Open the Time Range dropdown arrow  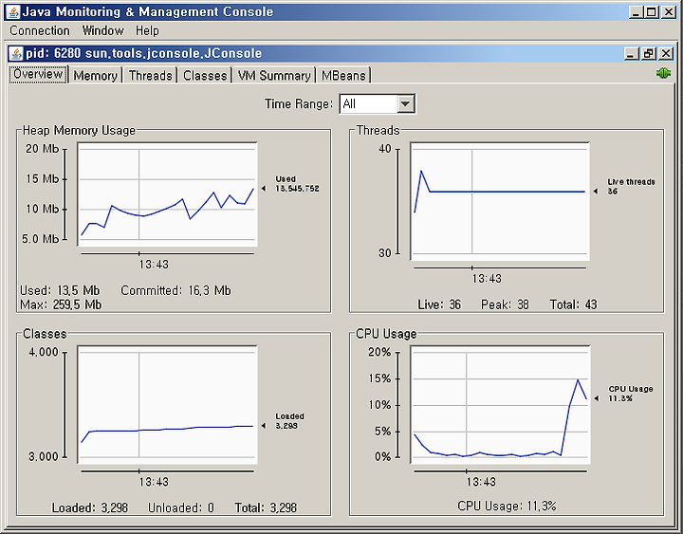406,103
